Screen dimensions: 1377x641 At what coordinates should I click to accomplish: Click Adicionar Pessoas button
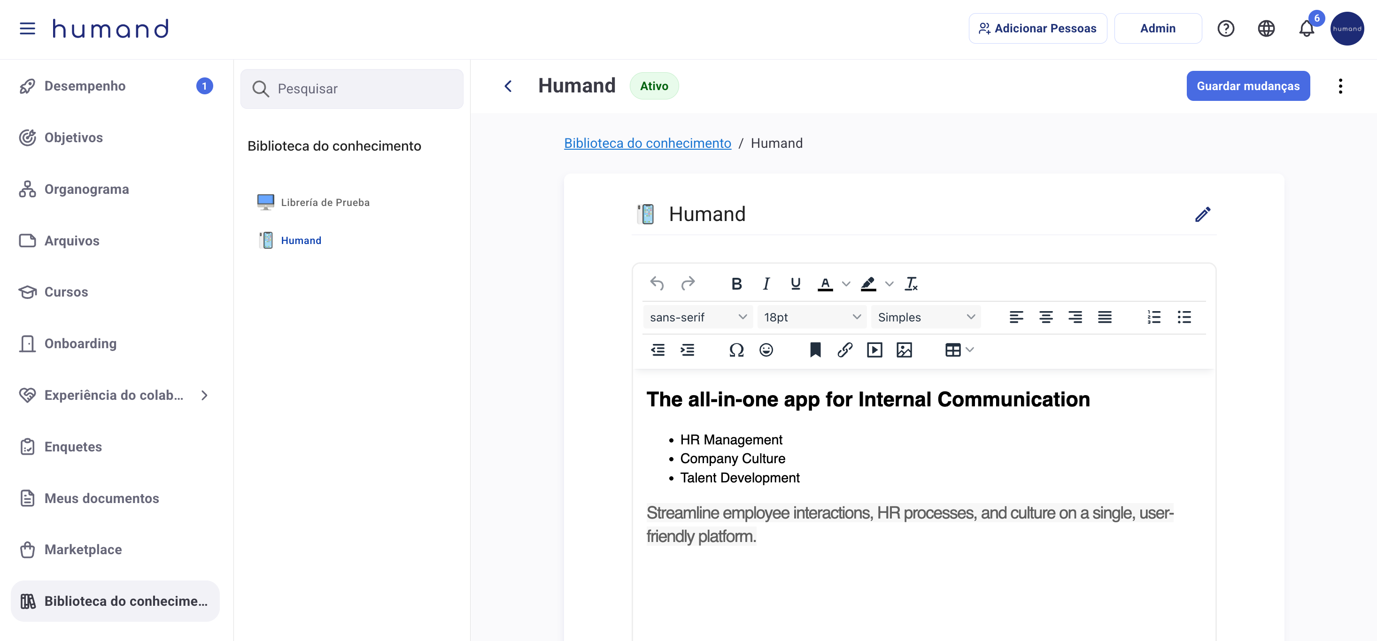click(1037, 28)
